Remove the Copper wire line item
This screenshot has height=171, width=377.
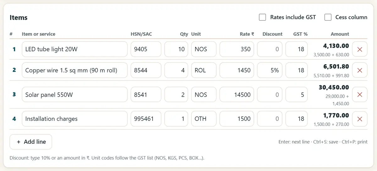tap(360, 70)
